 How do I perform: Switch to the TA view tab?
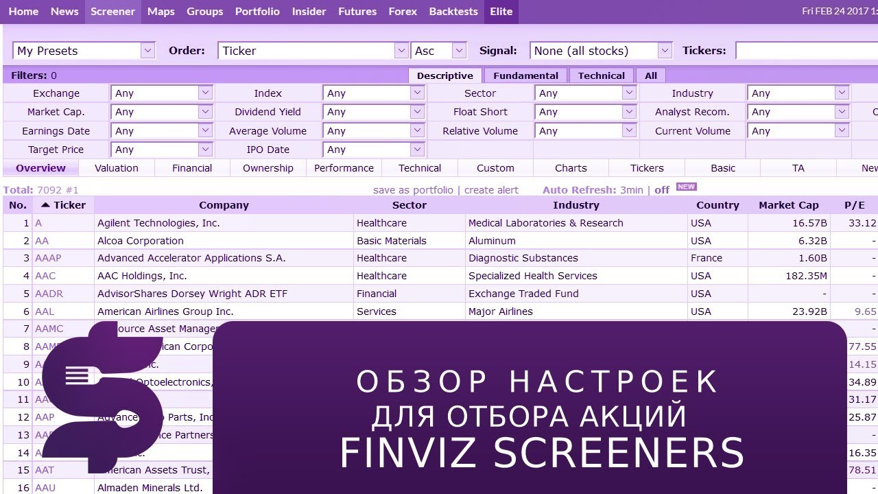[x=798, y=168]
